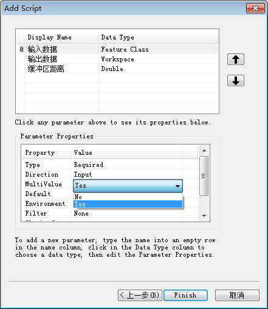Click the @ row marker beside 输入数据
The image size is (268, 309).
pos(21,49)
